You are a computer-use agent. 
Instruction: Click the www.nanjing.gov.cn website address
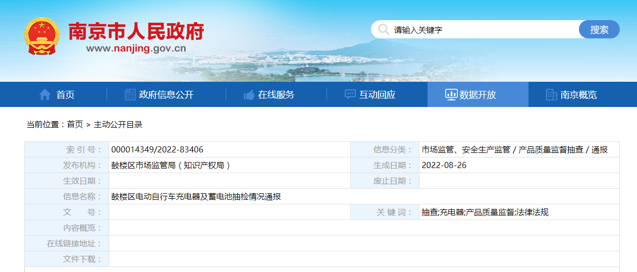[x=136, y=48]
